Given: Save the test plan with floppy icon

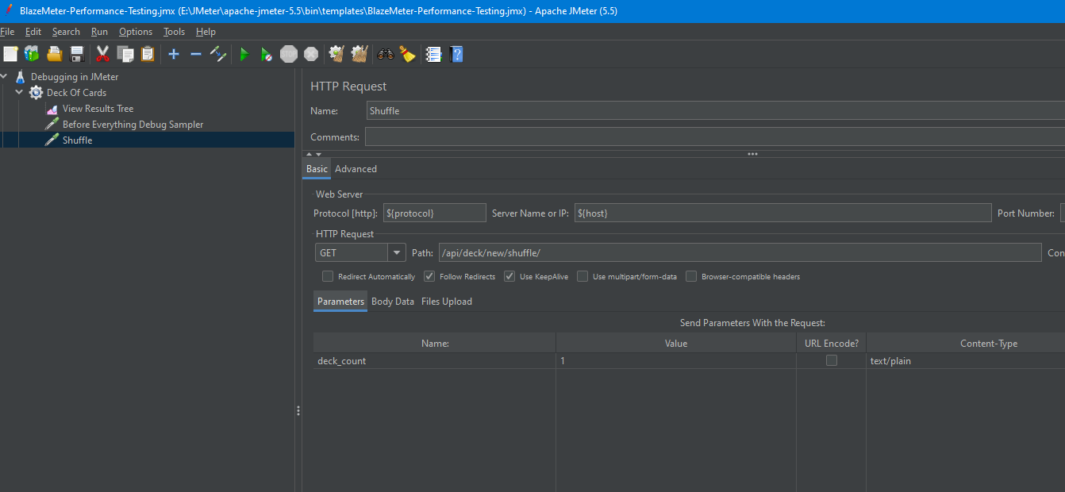Looking at the screenshot, I should point(77,54).
